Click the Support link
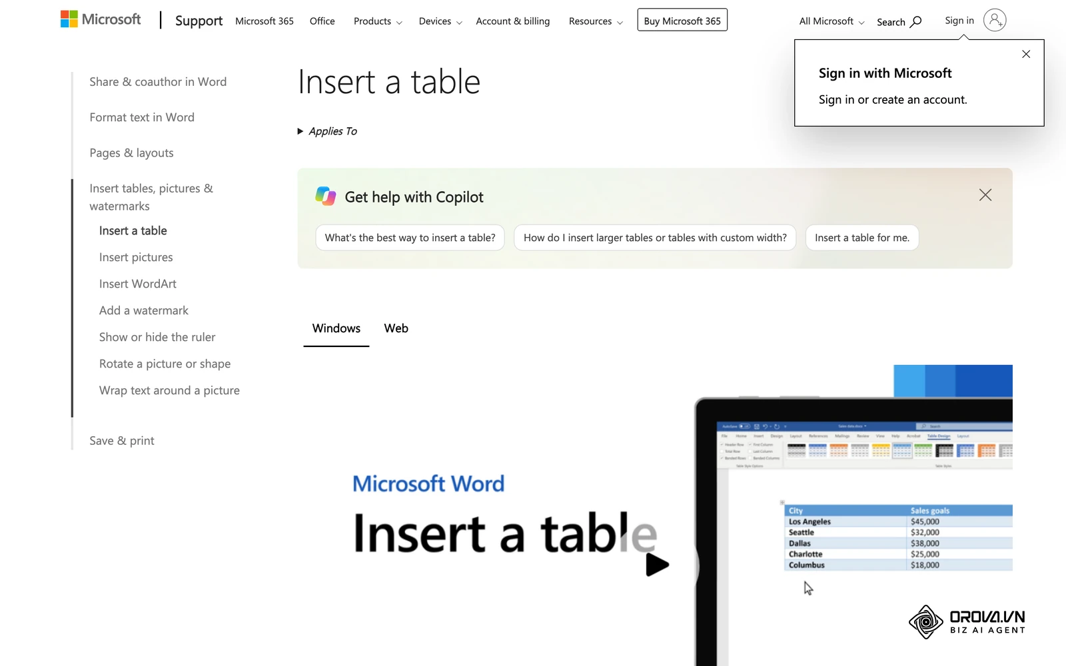Image resolution: width=1066 pixels, height=666 pixels. coord(199,21)
